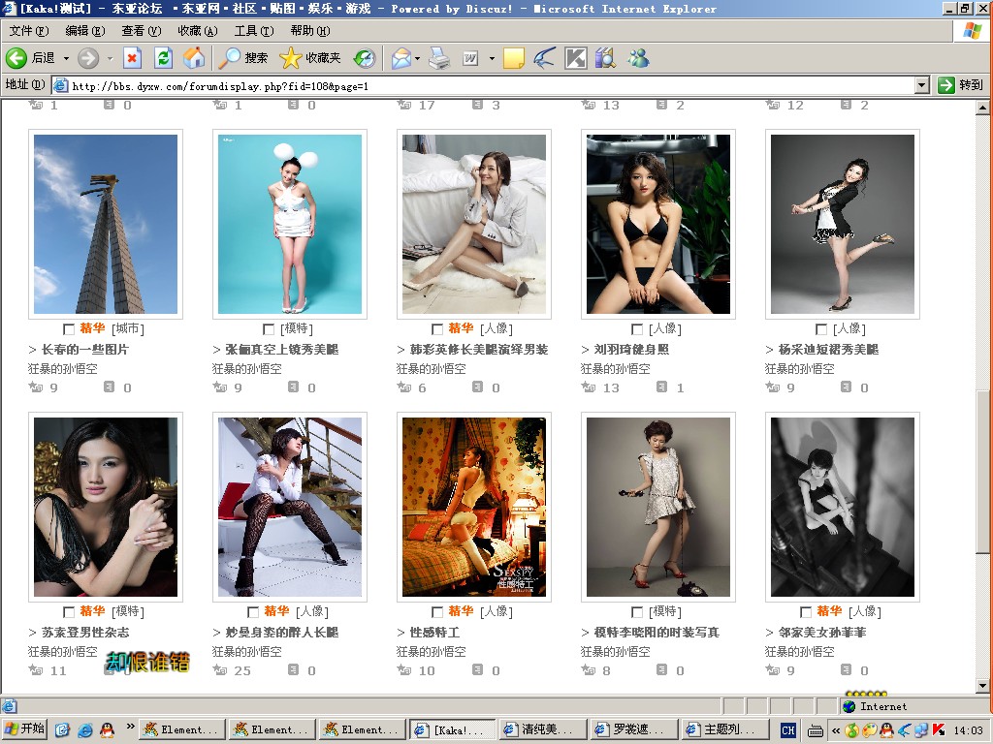This screenshot has width=993, height=744.
Task: Click the 长春 tower photo thumbnail
Action: pyautogui.click(x=106, y=224)
